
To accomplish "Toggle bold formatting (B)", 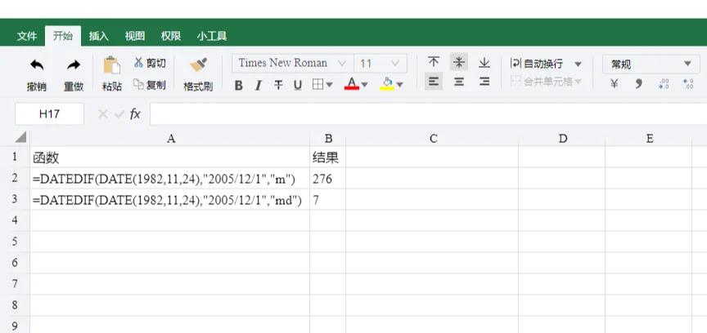I will (238, 85).
